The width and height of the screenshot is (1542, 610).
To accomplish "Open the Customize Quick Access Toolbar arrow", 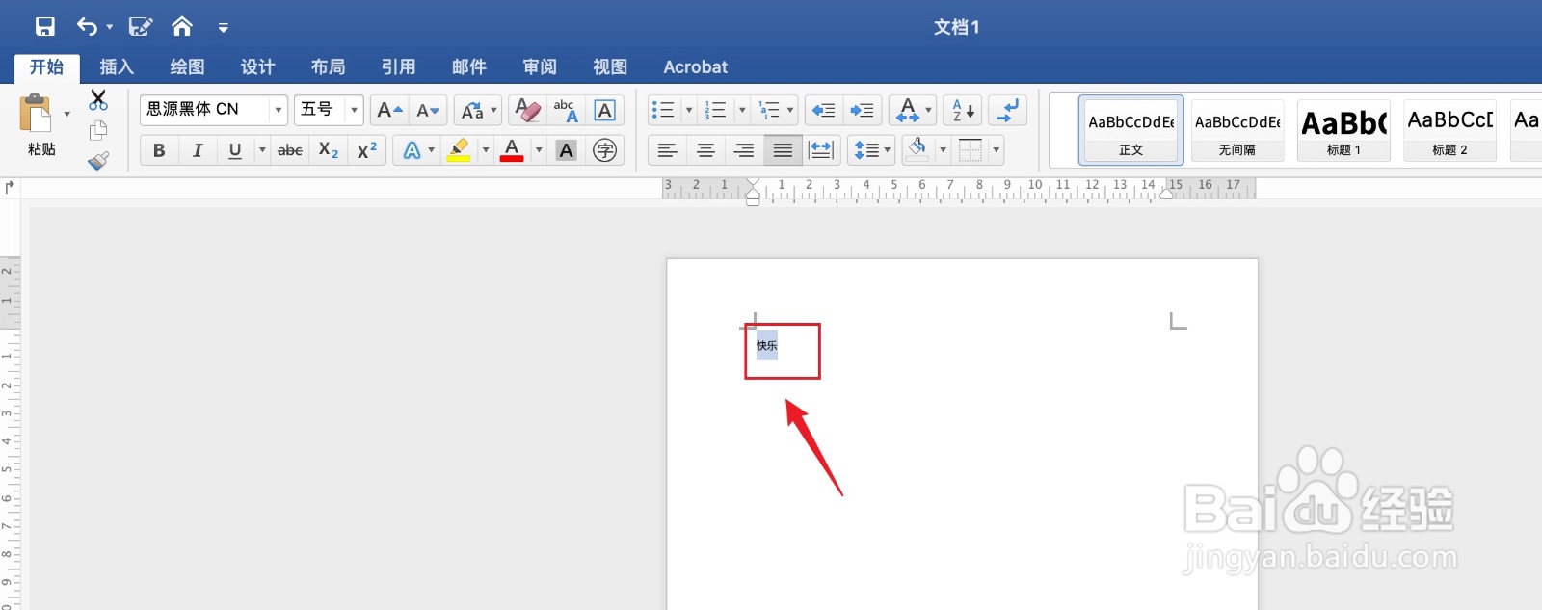I will [x=223, y=28].
